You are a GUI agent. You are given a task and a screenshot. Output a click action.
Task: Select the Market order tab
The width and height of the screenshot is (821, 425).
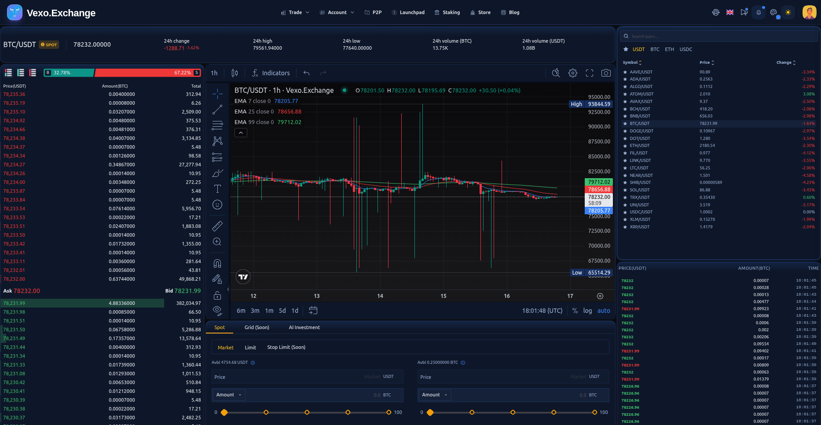pos(226,348)
